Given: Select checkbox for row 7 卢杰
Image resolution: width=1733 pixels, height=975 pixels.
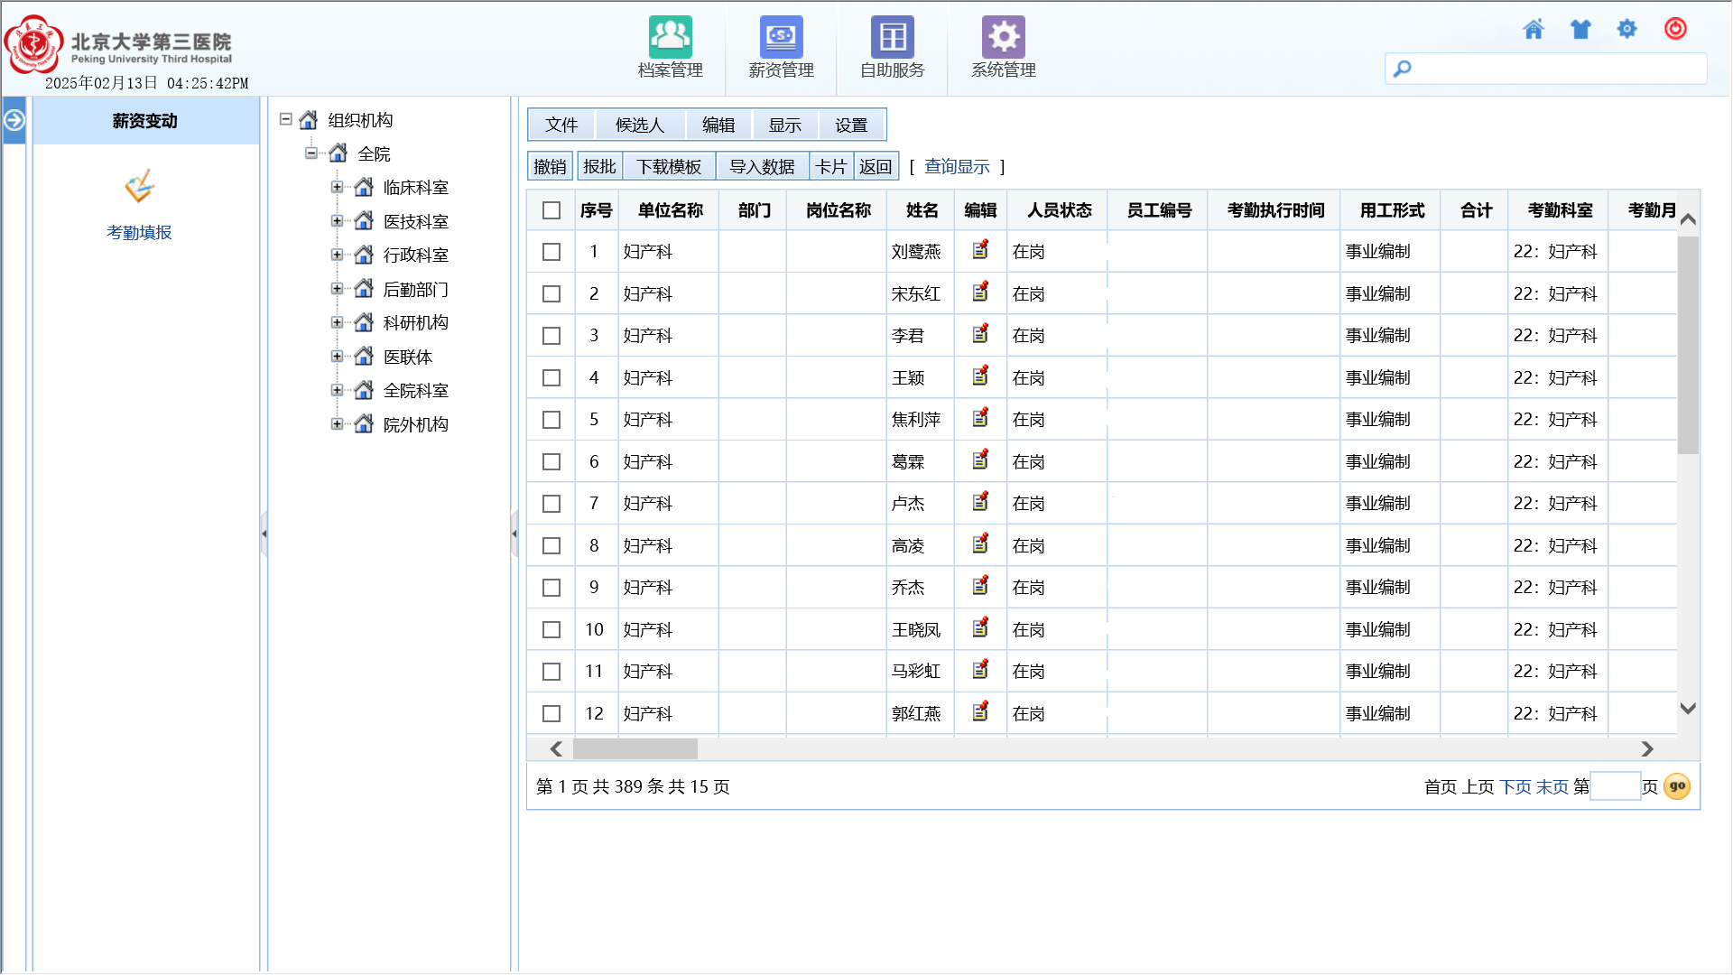Looking at the screenshot, I should [x=551, y=504].
